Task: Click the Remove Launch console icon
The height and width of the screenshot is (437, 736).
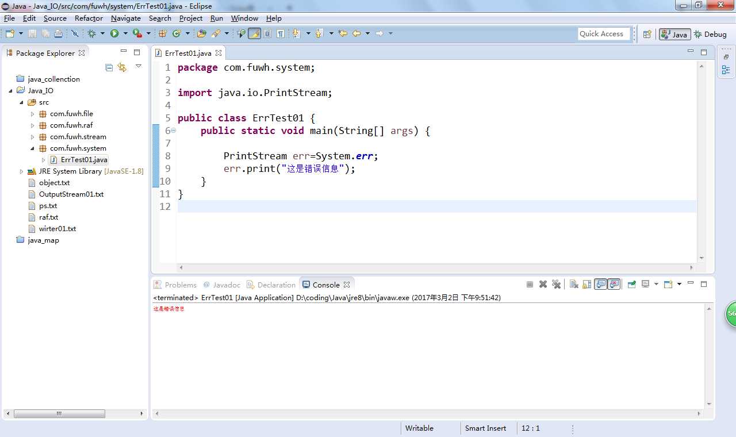Action: pyautogui.click(x=543, y=284)
